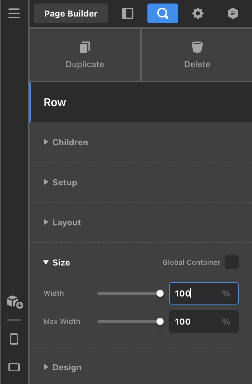Open settings gear icon
The width and height of the screenshot is (252, 384).
(198, 14)
